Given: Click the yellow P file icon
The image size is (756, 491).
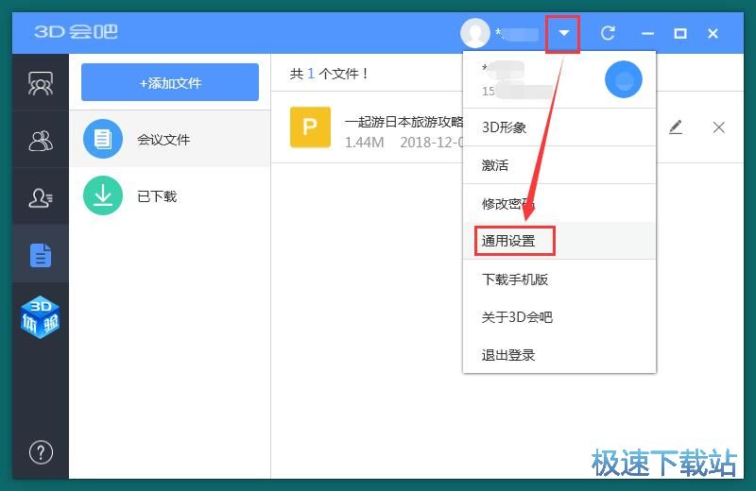Looking at the screenshot, I should (310, 127).
